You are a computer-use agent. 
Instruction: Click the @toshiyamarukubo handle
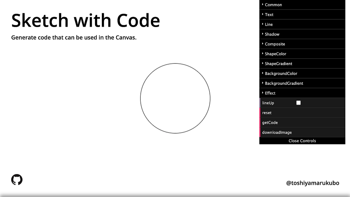tap(312, 183)
